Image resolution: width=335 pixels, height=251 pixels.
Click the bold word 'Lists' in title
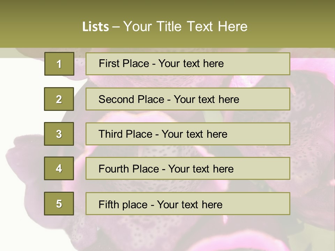click(96, 27)
